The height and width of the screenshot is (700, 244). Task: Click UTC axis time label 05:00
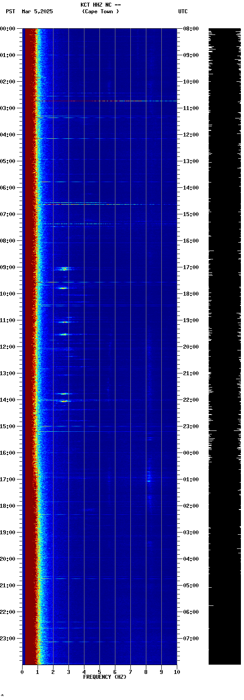[191, 586]
